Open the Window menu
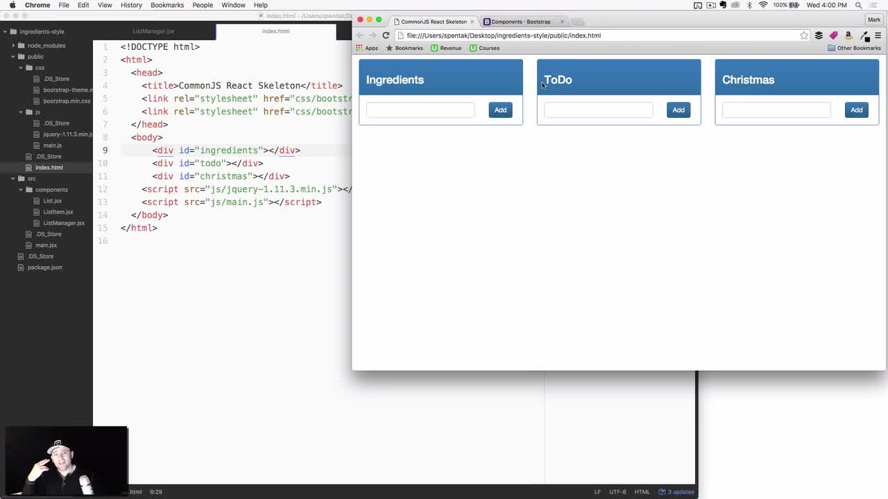The image size is (888, 499). pyautogui.click(x=233, y=5)
